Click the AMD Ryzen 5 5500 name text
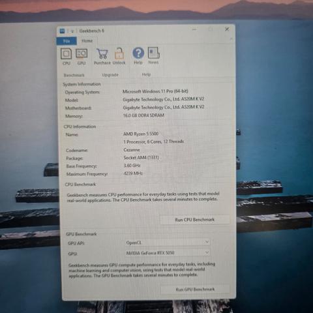The height and width of the screenshot is (313, 313). click(141, 134)
